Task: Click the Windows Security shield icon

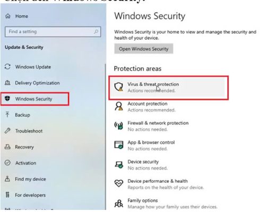Action: (7, 99)
